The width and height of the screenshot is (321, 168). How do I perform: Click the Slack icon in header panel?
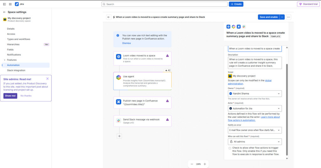[x=244, y=27]
